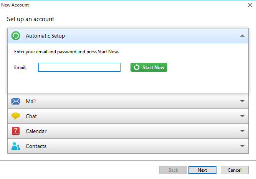Click the green Automatic Setup icon
This screenshot has width=256, height=179.
click(16, 36)
